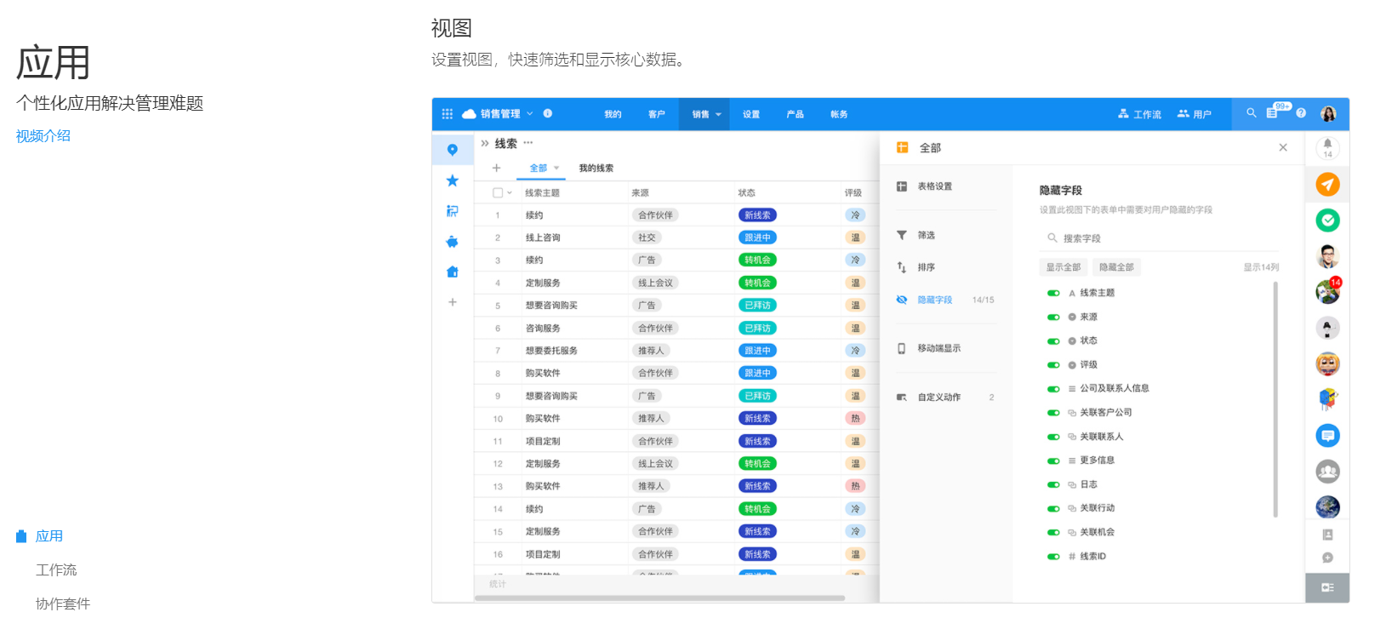Viewport: 1386px width, 641px height.
Task: Open the star sidebar icon
Action: point(453,180)
